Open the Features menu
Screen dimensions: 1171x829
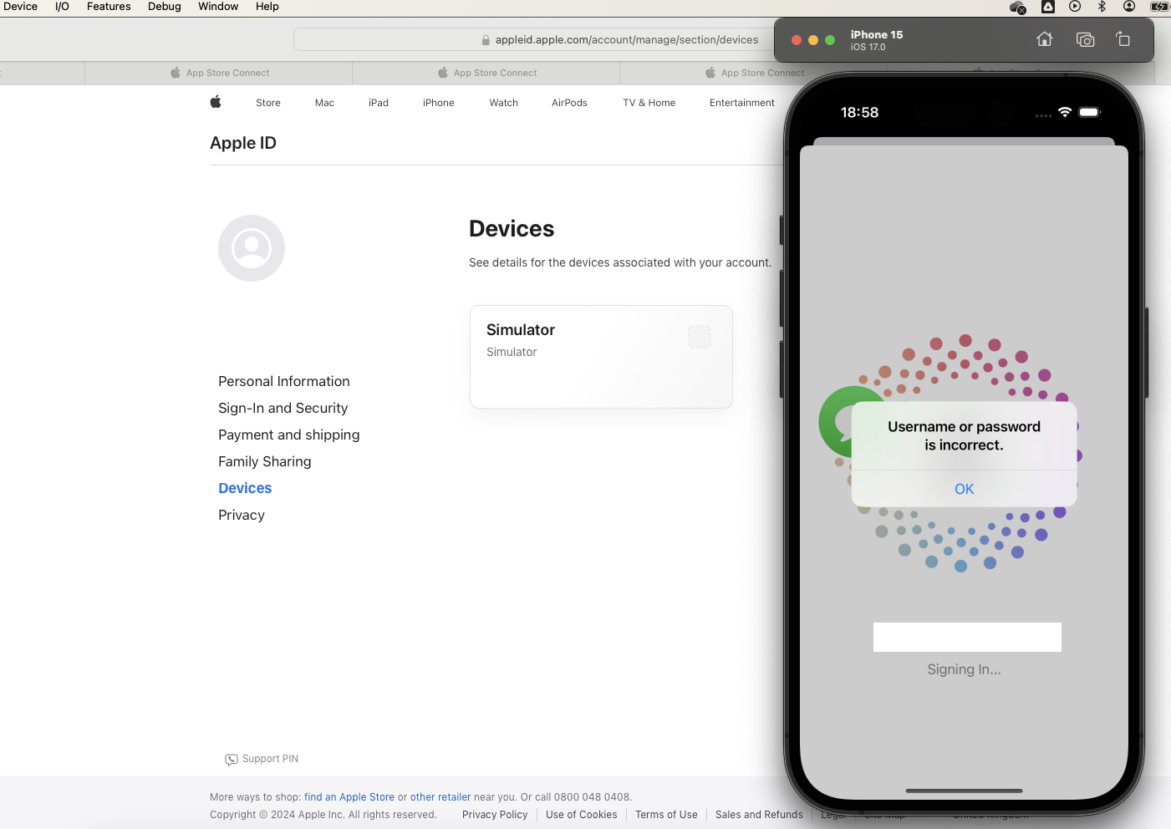109,7
